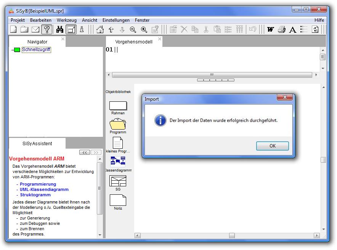Click the scissors cut icon
This screenshot has width=337, height=250.
pos(206,29)
